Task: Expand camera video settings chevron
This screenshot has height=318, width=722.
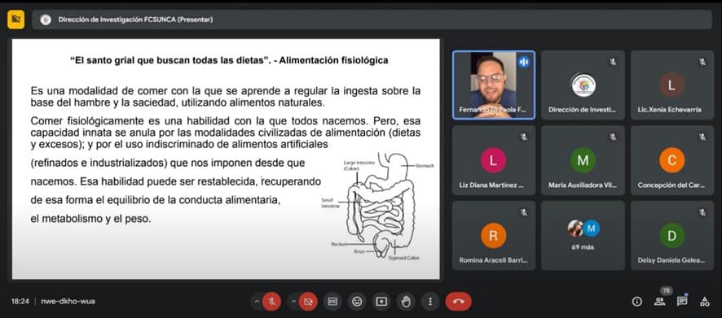Action: click(x=293, y=302)
